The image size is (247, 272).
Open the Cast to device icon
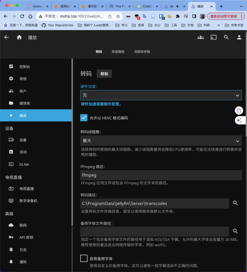click(213, 37)
